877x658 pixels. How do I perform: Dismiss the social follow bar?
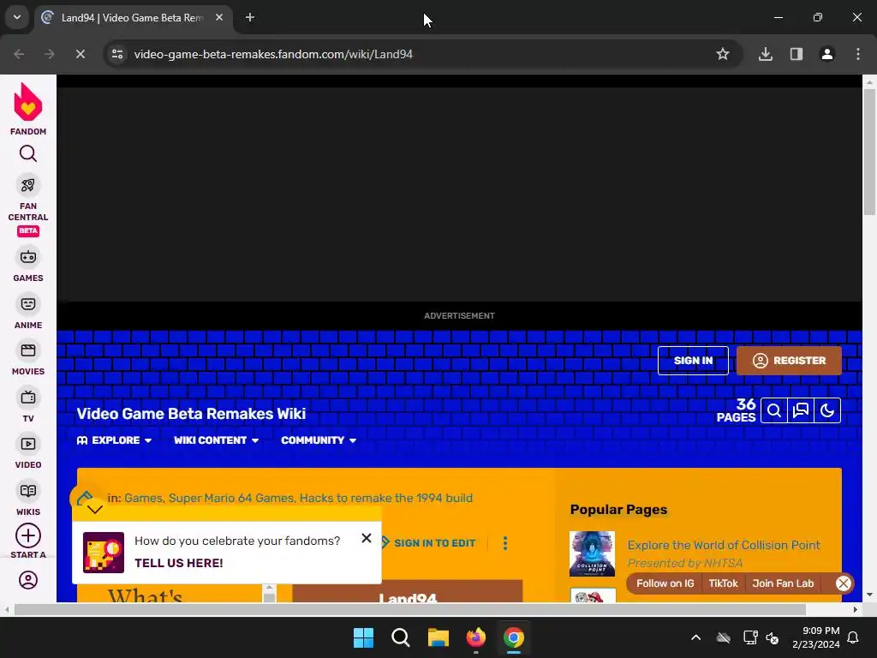coord(843,583)
